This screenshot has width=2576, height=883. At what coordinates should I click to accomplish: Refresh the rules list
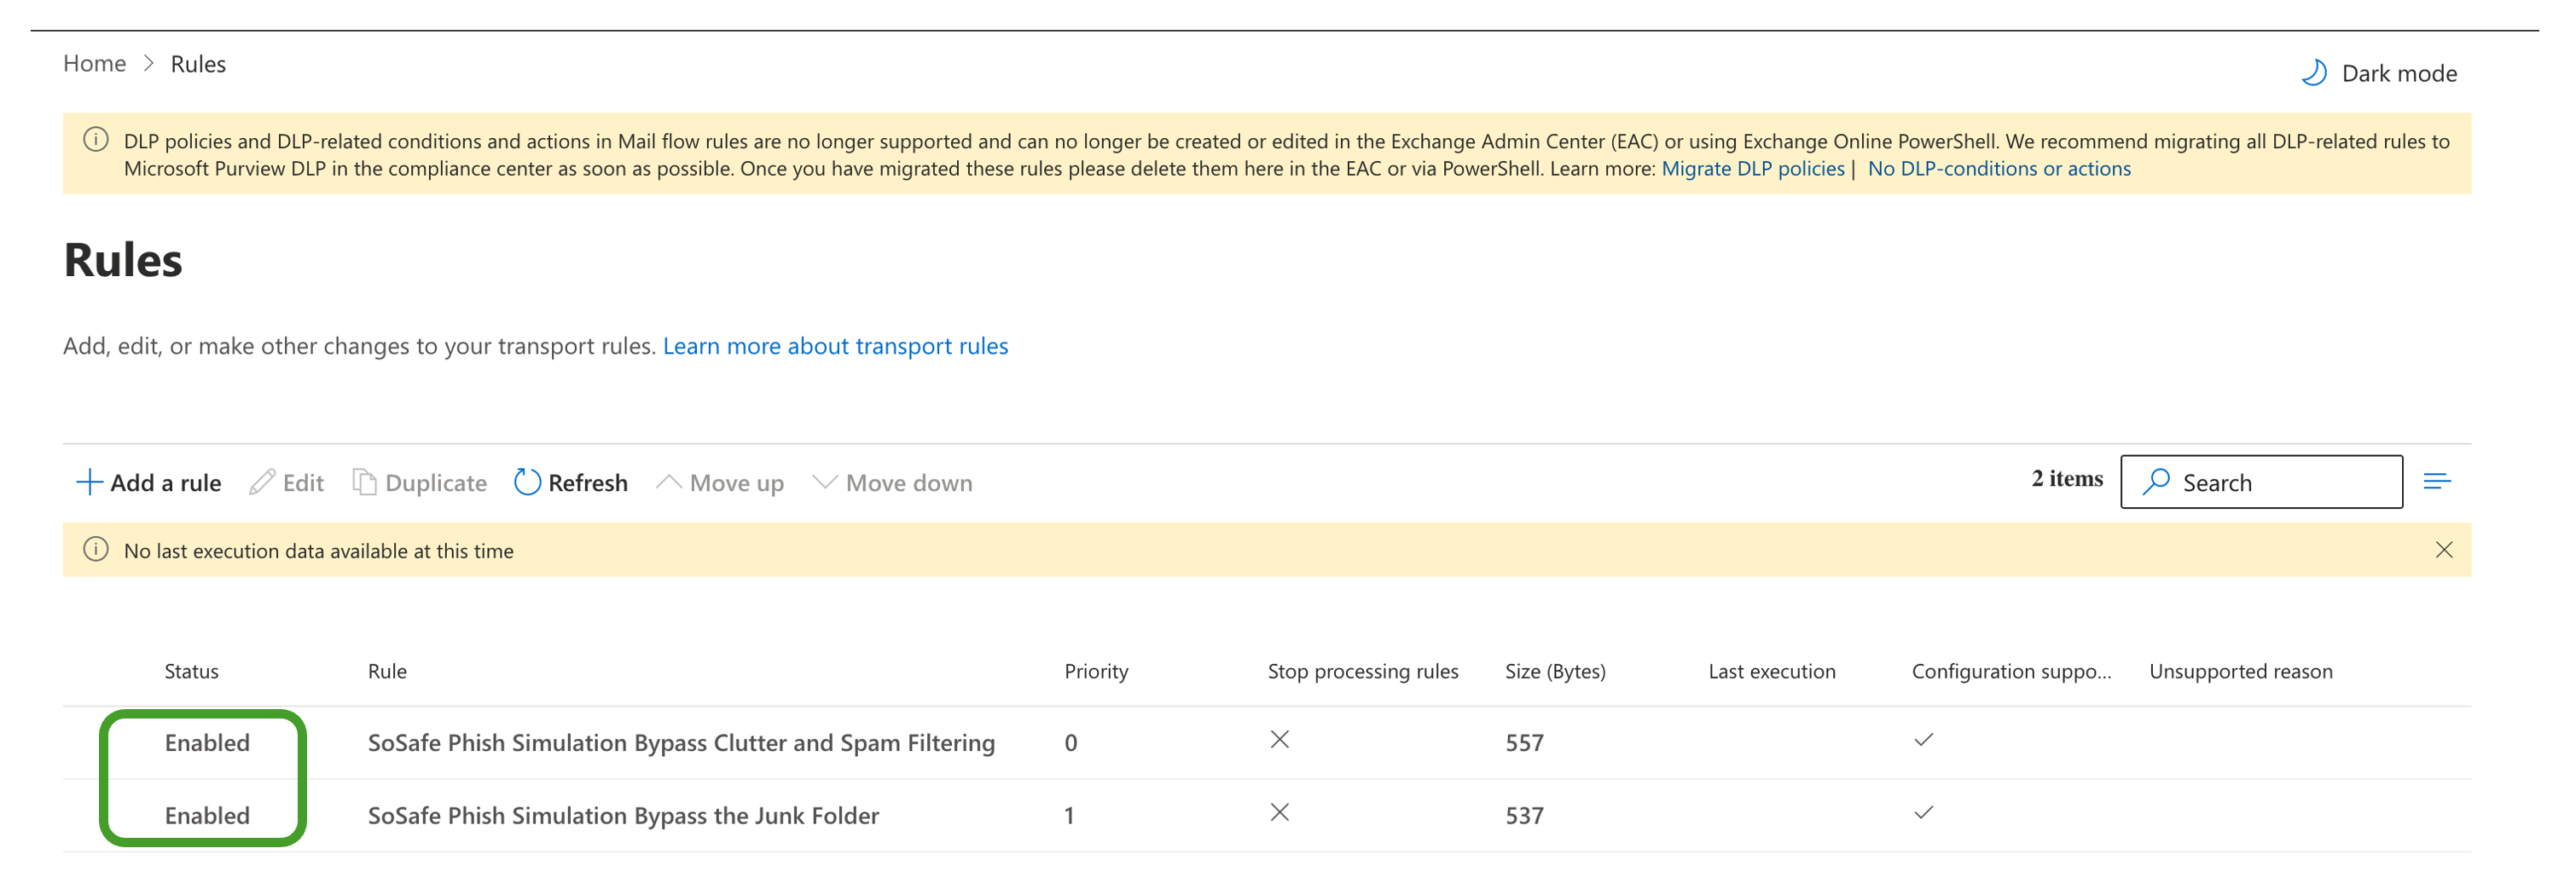pos(571,482)
